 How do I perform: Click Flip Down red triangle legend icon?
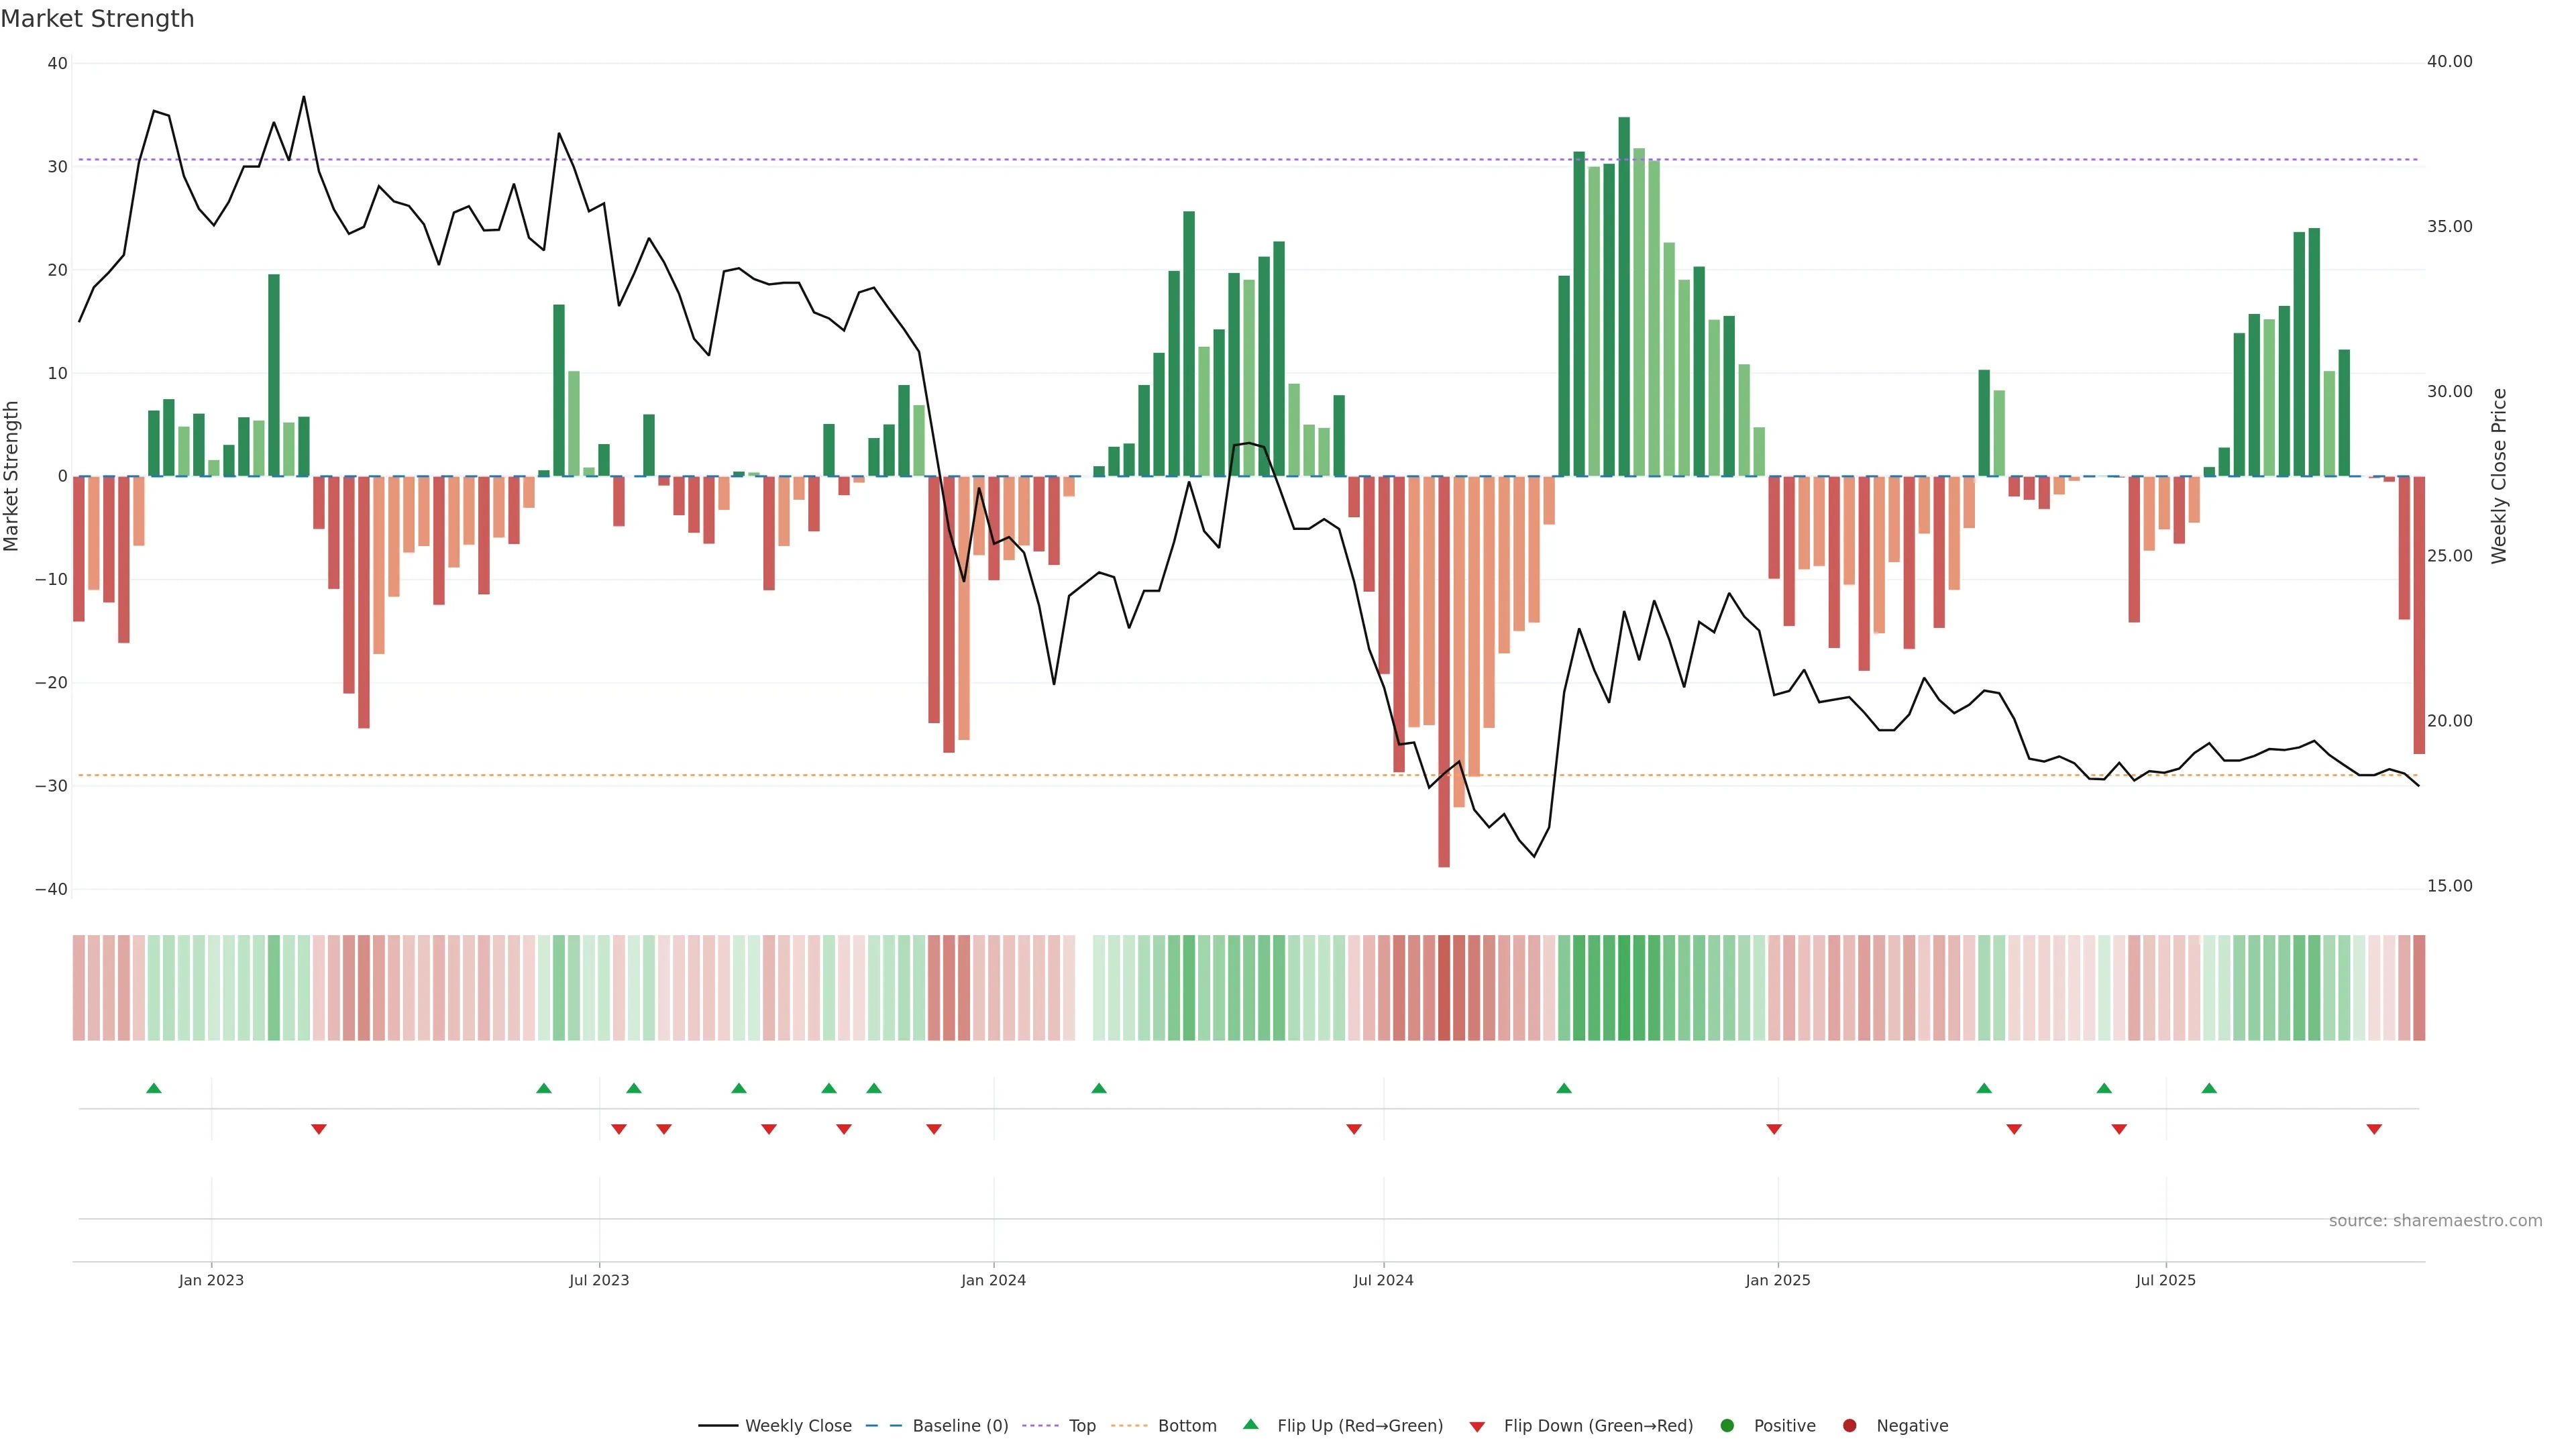(1477, 1426)
